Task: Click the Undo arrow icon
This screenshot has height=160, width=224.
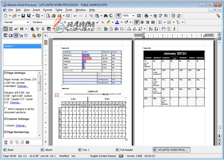Action: [75, 16]
